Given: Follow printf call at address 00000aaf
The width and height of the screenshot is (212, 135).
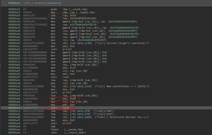Looking at the screenshot, I should point(67,93).
